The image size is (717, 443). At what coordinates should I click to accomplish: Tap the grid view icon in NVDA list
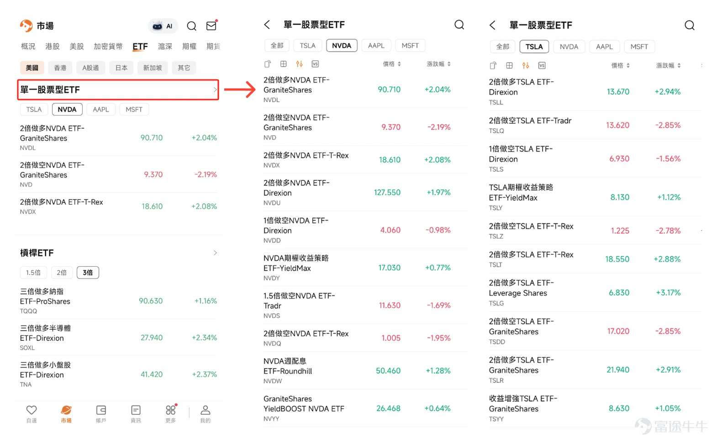[x=284, y=64]
